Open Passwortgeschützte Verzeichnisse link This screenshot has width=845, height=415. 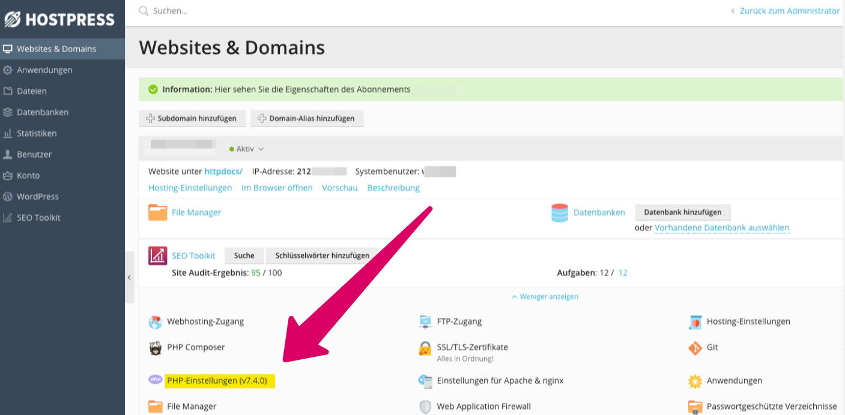[x=772, y=407]
